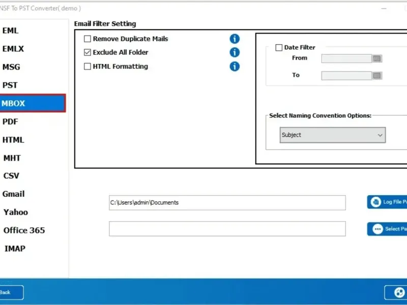Select Gmail as export target

coord(14,194)
